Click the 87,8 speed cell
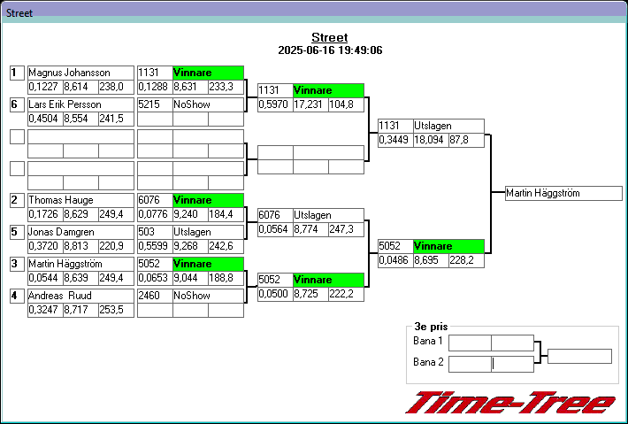 tap(467, 140)
